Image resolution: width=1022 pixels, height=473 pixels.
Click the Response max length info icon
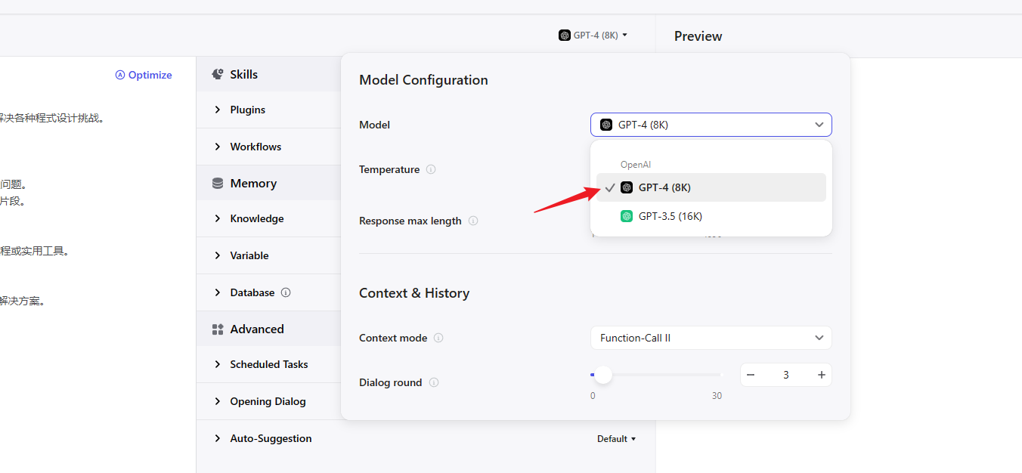pos(473,221)
